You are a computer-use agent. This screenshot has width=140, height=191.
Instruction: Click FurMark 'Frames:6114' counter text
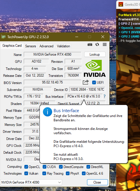pos(129,19)
